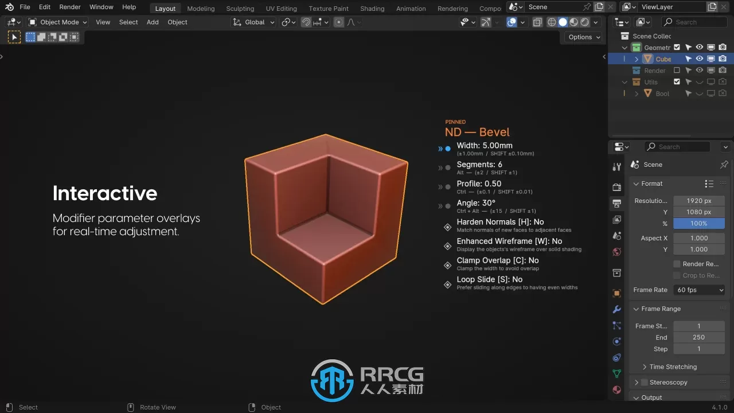Open the Frame Rate 60 fps dropdown
The height and width of the screenshot is (413, 734).
click(x=699, y=290)
